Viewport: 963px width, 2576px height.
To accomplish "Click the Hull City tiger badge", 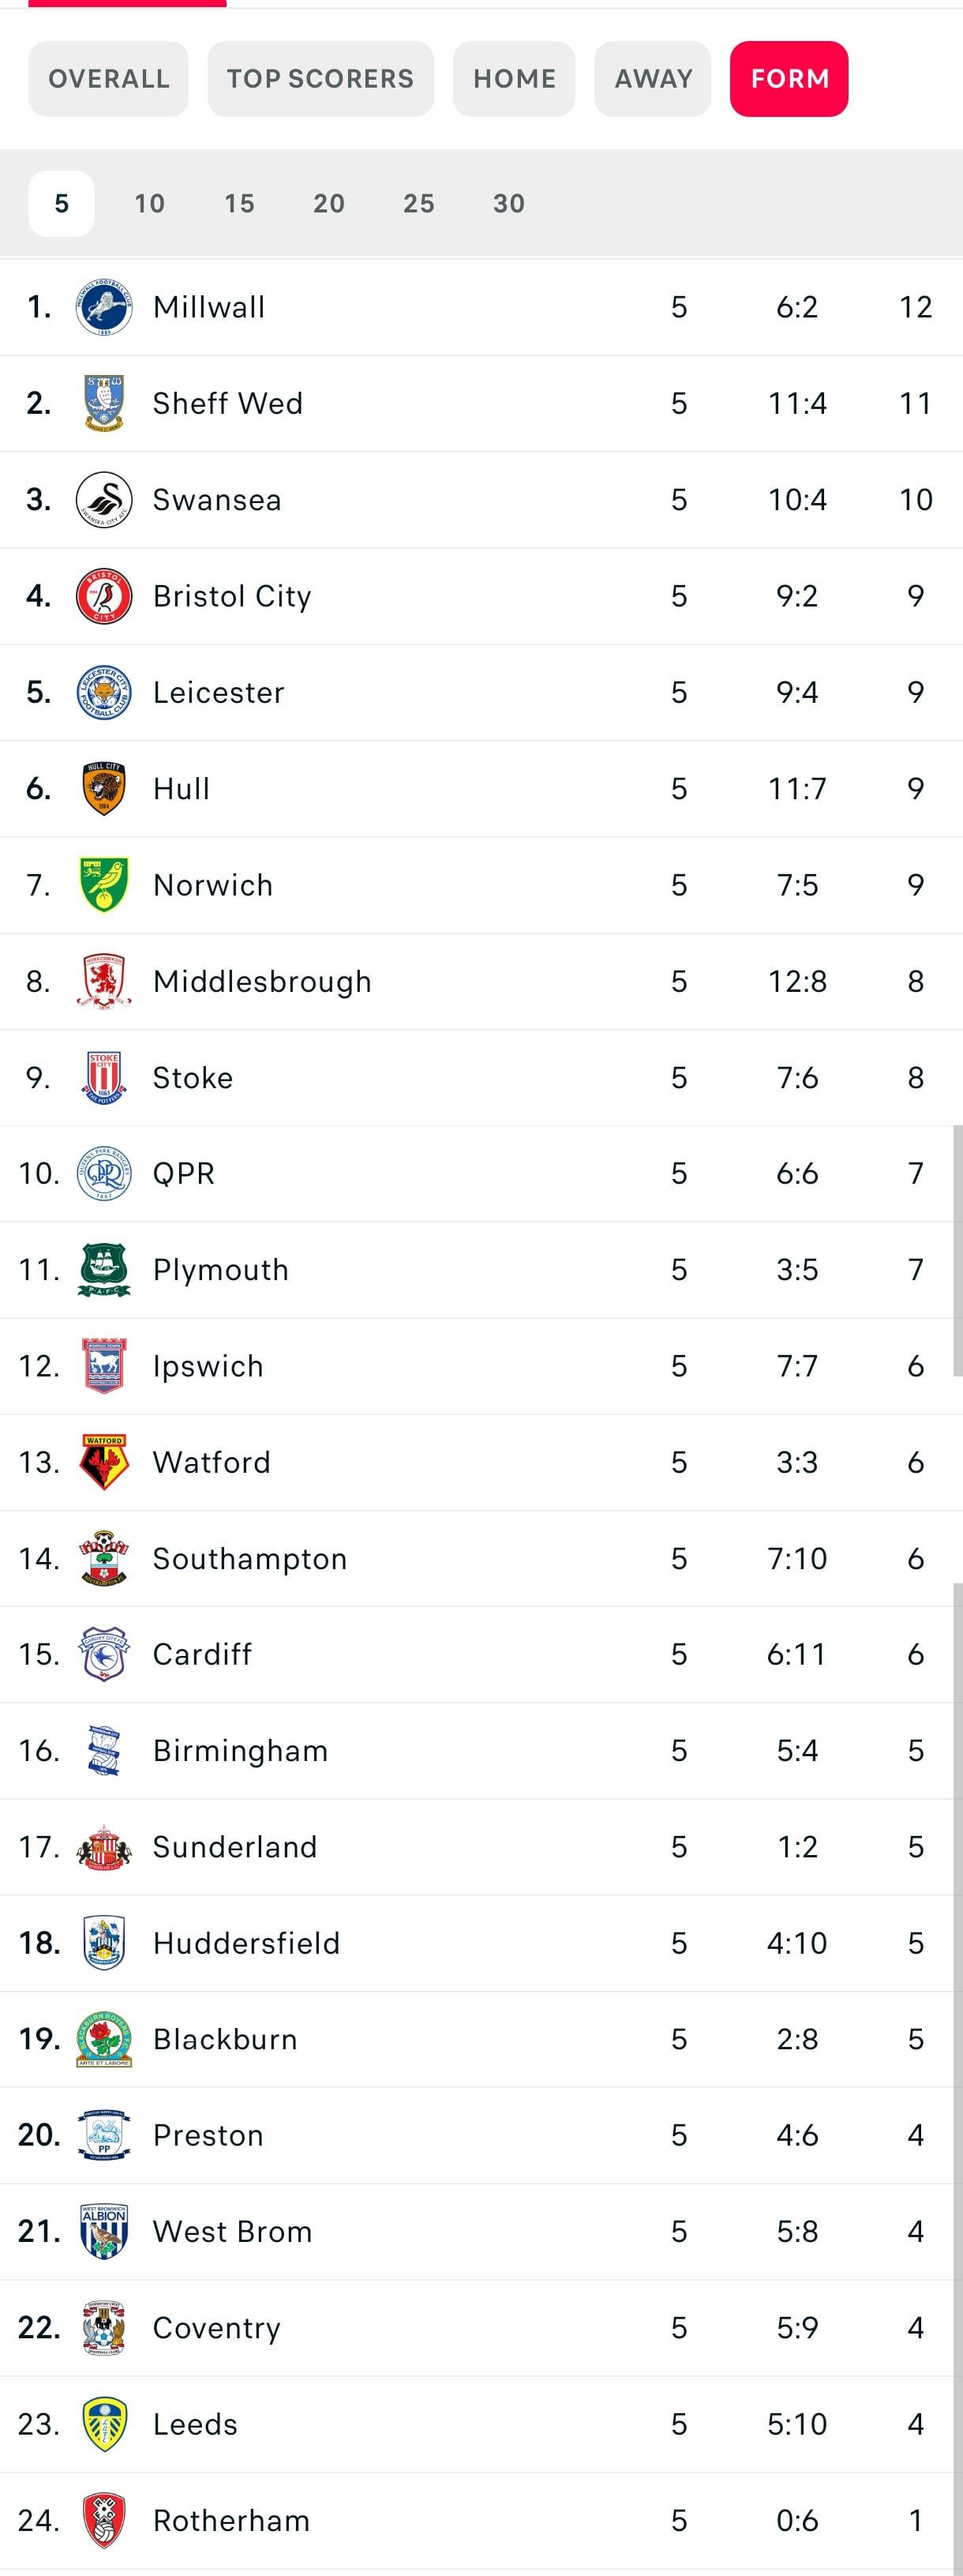I will [104, 788].
